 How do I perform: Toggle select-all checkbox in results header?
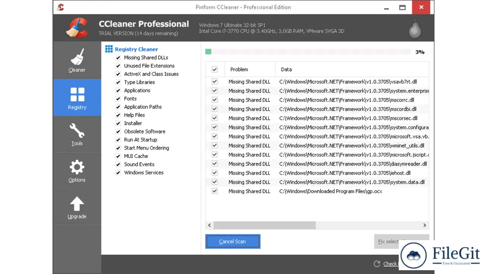point(215,70)
